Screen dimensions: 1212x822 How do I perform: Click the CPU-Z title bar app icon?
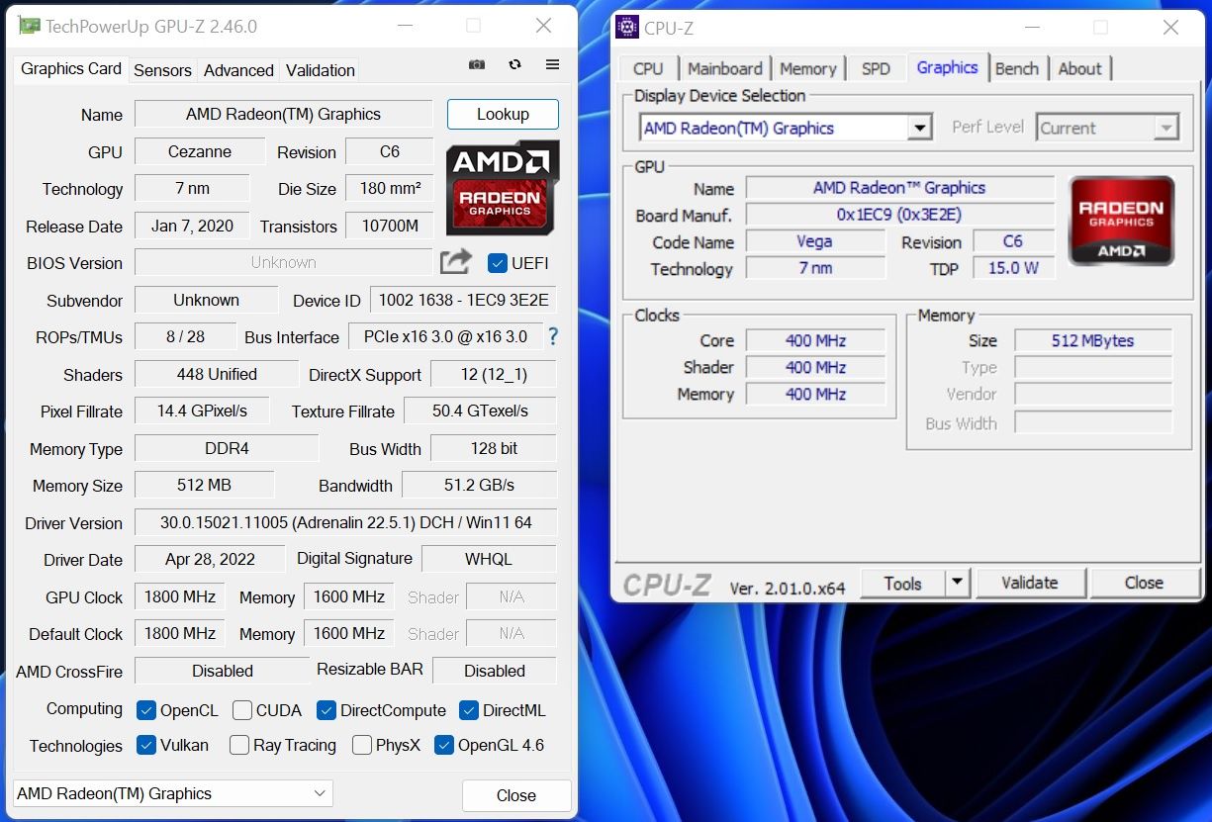(x=627, y=27)
